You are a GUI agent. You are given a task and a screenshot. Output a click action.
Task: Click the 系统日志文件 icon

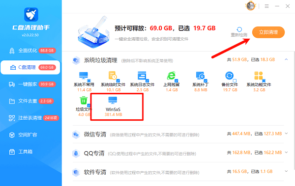click(142, 76)
